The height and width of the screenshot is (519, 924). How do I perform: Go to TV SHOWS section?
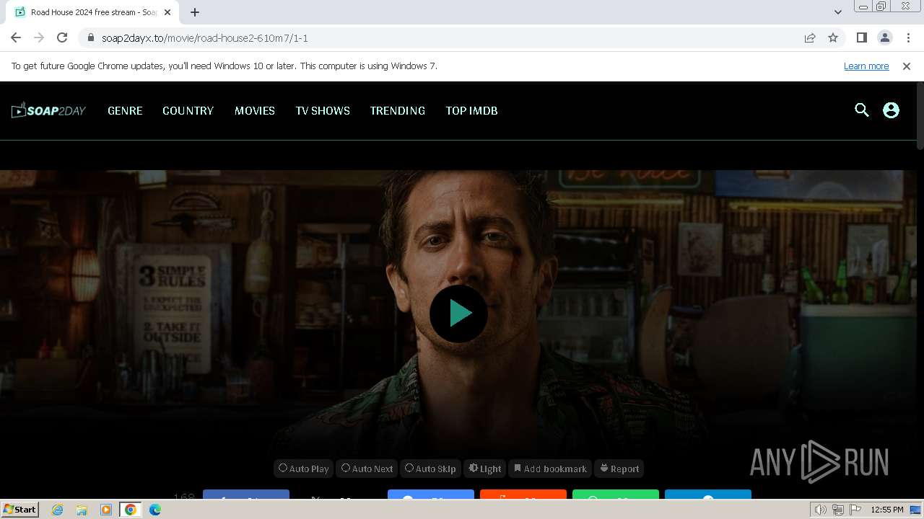(323, 111)
